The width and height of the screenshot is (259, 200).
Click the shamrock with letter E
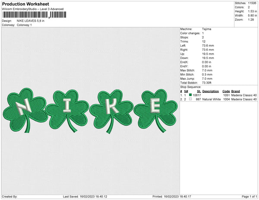click(x=155, y=111)
